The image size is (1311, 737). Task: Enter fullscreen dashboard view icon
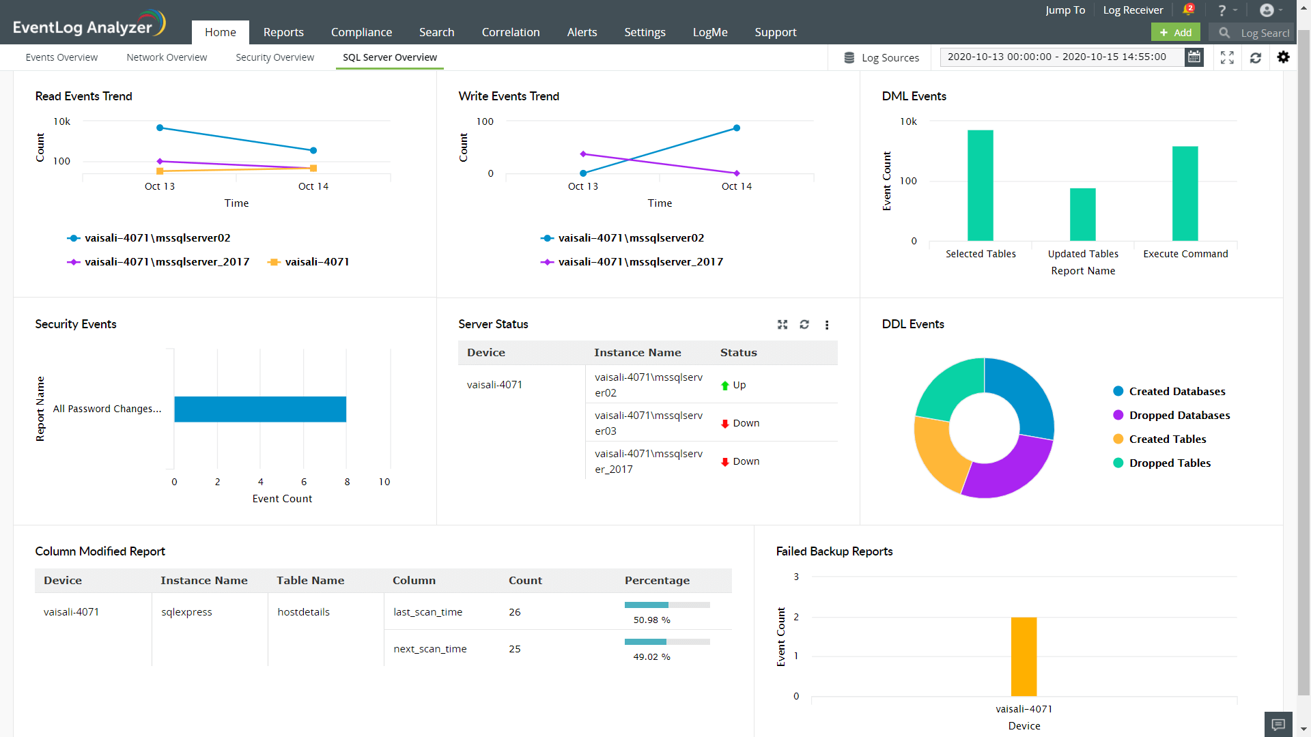pos(1227,57)
